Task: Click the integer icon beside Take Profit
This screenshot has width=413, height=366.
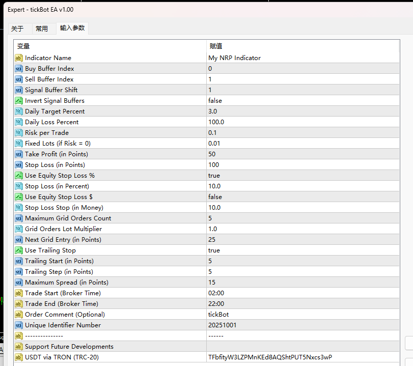Action: 18,154
